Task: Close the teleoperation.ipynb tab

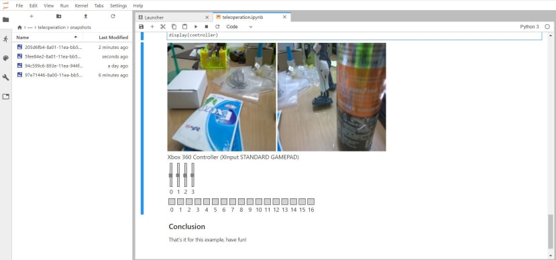Action: click(284, 17)
